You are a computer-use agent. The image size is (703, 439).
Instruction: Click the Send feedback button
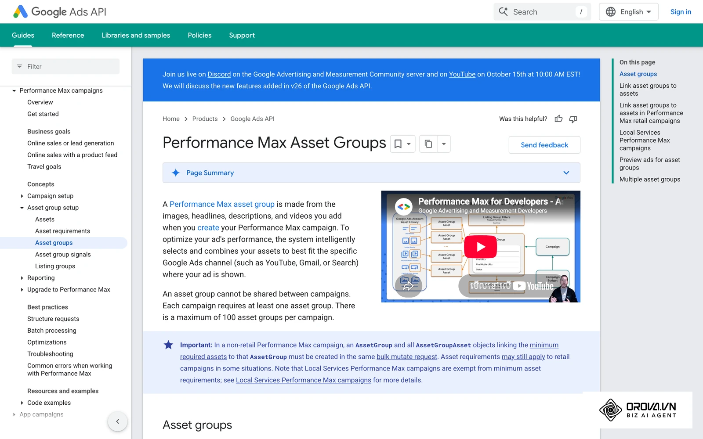point(544,145)
